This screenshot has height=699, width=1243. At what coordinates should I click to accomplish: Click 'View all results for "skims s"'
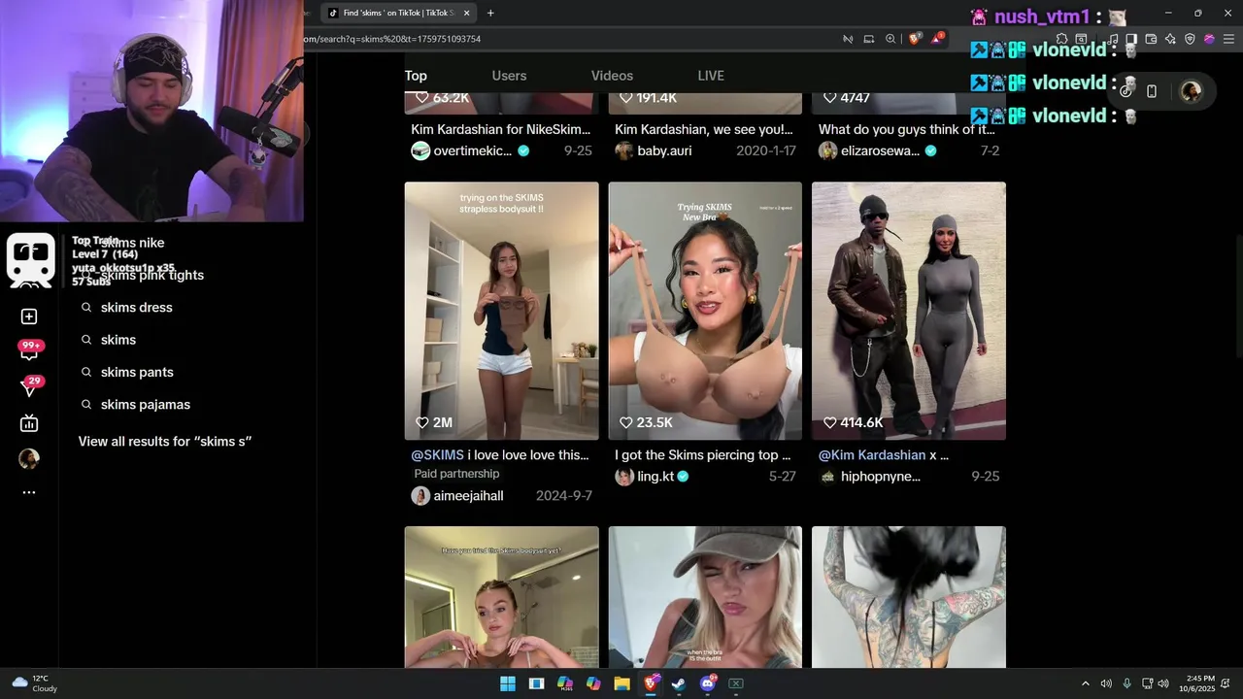[x=165, y=441]
